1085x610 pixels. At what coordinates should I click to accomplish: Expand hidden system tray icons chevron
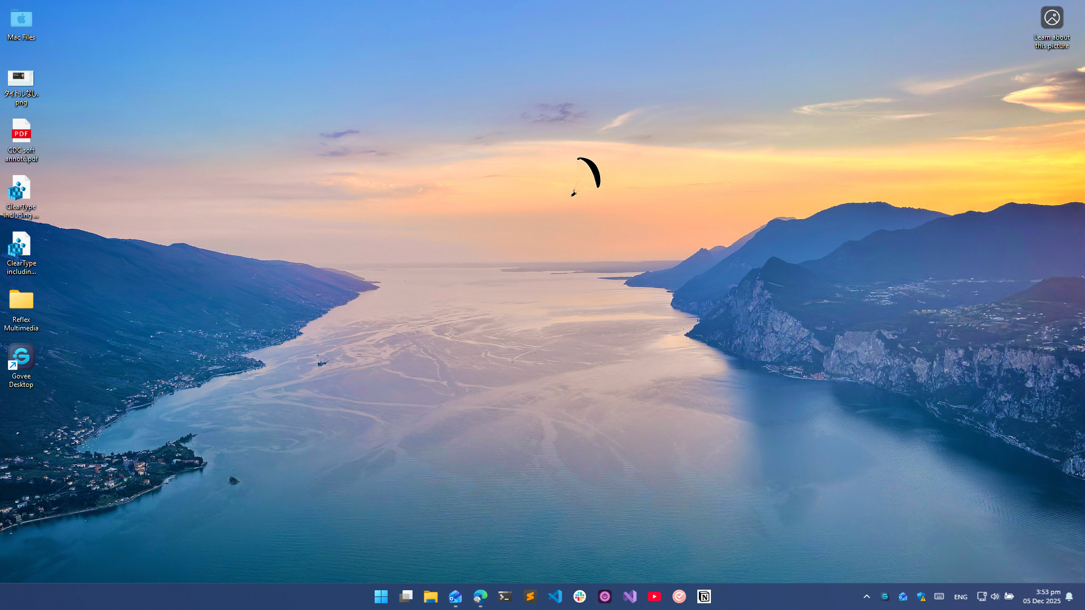coord(866,596)
